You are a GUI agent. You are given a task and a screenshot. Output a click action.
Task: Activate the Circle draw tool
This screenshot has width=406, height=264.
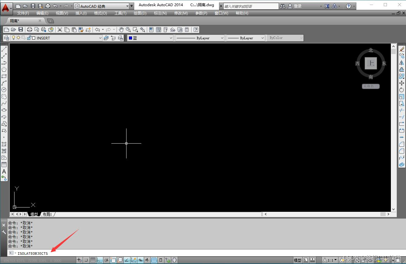(4, 90)
